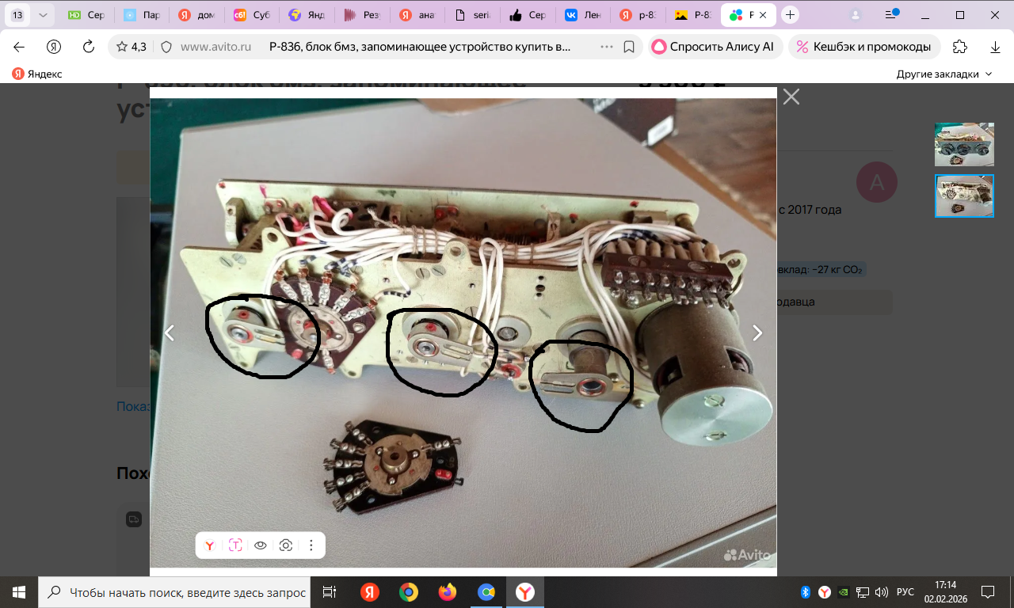Toggle the bookmark icon in the address bar
The height and width of the screenshot is (608, 1014).
pyautogui.click(x=629, y=47)
